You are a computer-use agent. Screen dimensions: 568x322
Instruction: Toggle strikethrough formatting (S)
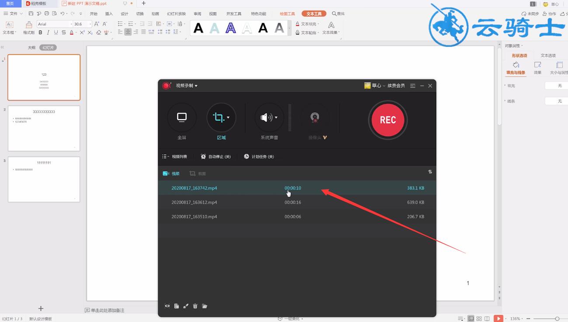coord(64,32)
